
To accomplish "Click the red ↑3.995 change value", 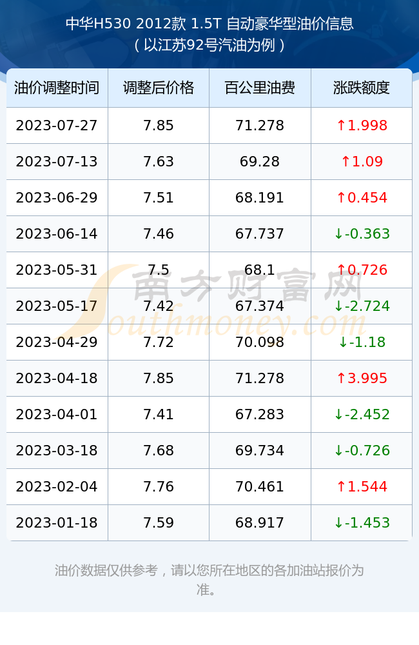I will (x=362, y=378).
